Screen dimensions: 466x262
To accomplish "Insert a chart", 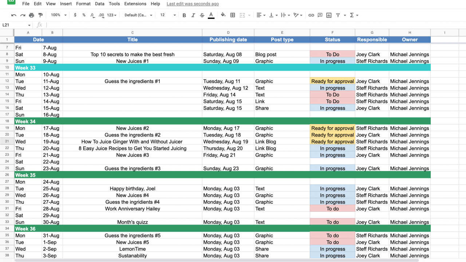I will [x=329, y=15].
